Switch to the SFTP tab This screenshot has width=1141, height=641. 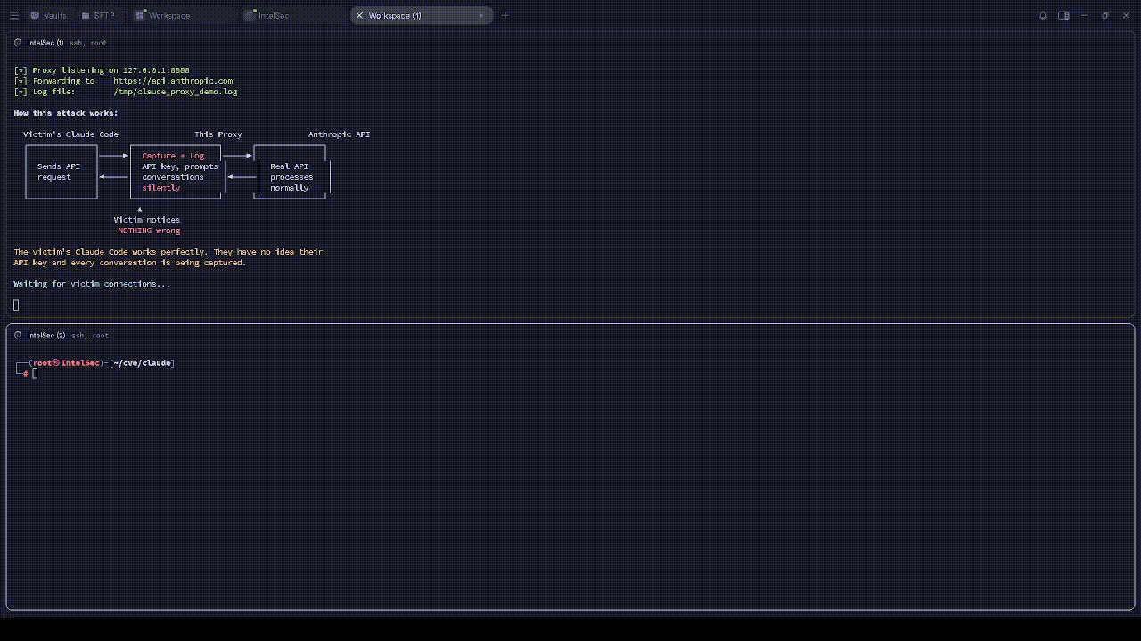coord(99,15)
